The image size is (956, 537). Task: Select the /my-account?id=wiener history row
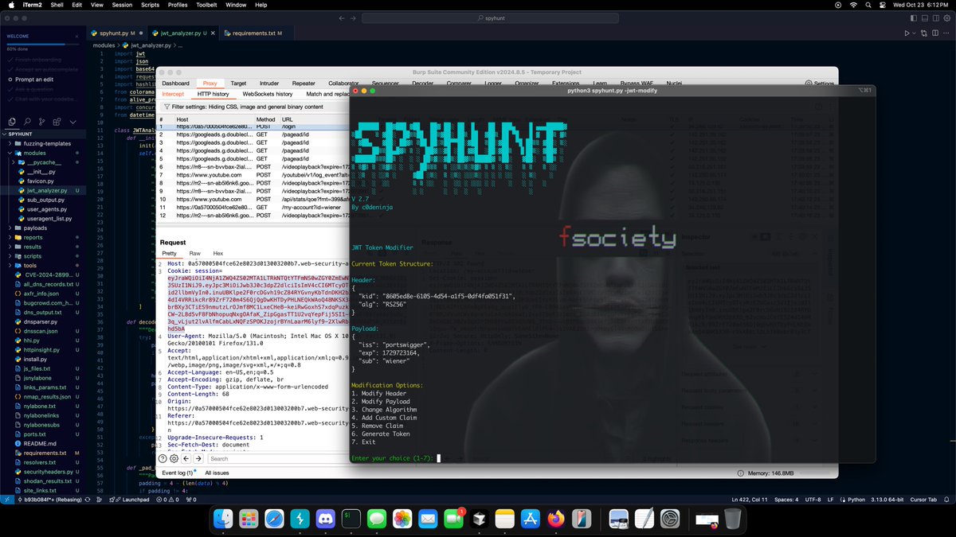coord(254,206)
